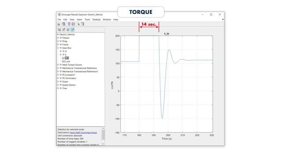Open the Edit menu
The width and height of the screenshot is (282, 158).
[x=65, y=19]
